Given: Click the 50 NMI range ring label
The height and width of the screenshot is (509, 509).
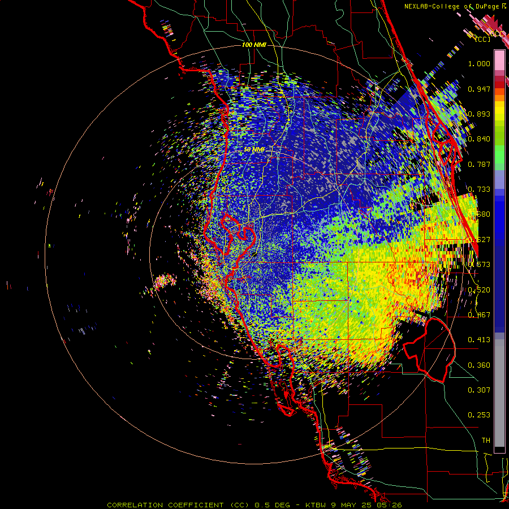Looking at the screenshot, I should click(x=254, y=150).
